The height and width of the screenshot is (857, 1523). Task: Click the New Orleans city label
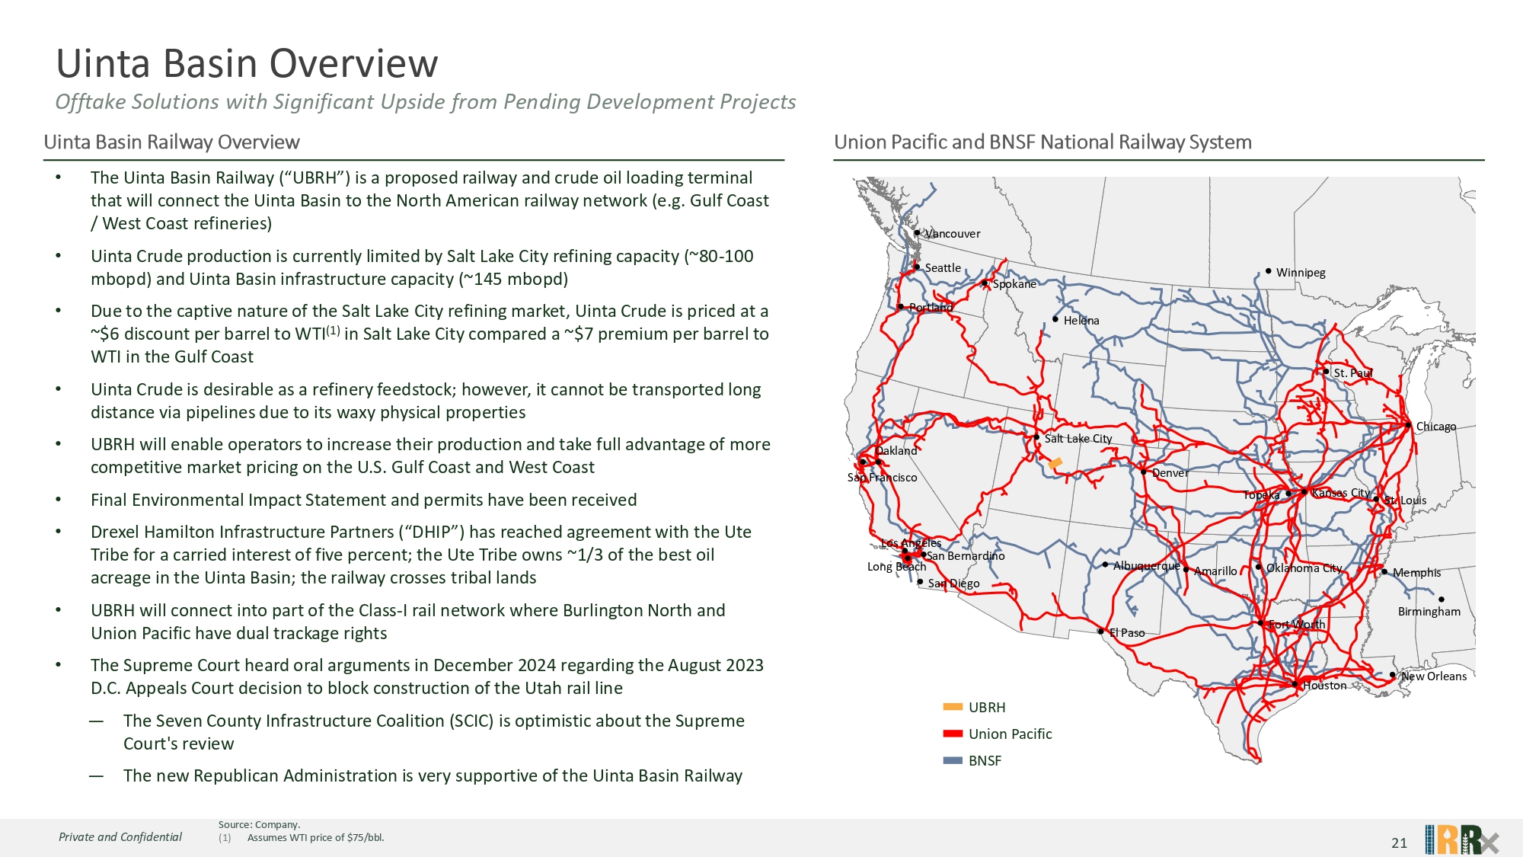(x=1434, y=676)
